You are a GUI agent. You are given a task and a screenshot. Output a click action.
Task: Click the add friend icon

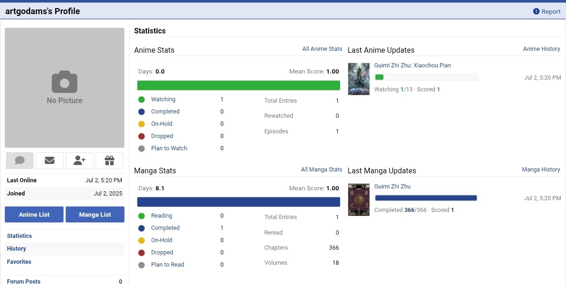tap(80, 161)
